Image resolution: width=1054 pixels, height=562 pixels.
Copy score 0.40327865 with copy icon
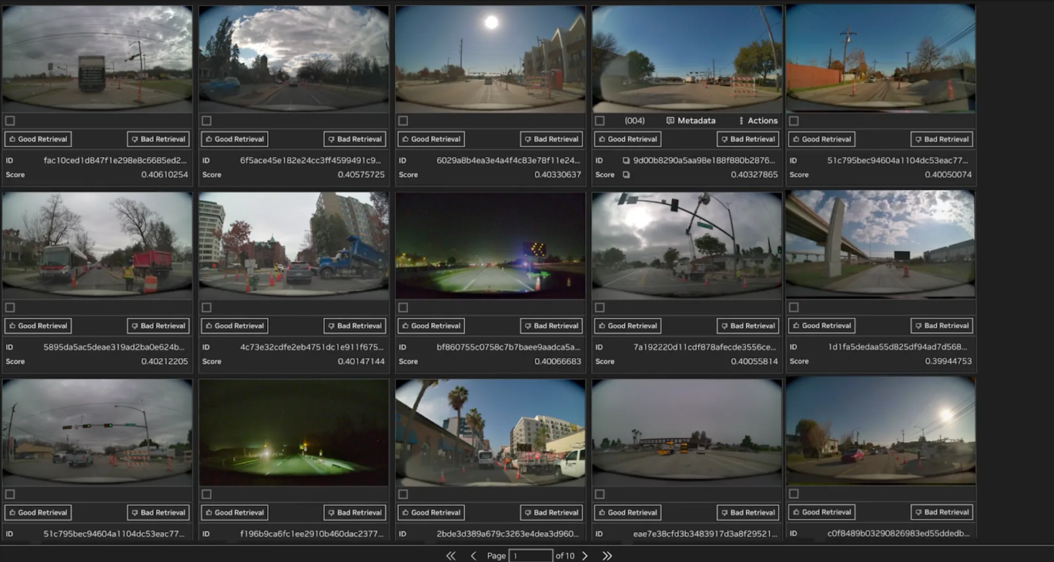coord(626,175)
